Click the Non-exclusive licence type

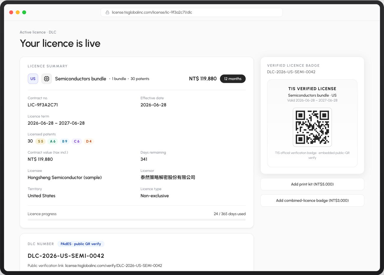tap(154, 196)
